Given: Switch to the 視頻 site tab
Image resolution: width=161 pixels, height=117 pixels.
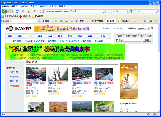Looking at the screenshot, I should pyautogui.click(x=40, y=36).
